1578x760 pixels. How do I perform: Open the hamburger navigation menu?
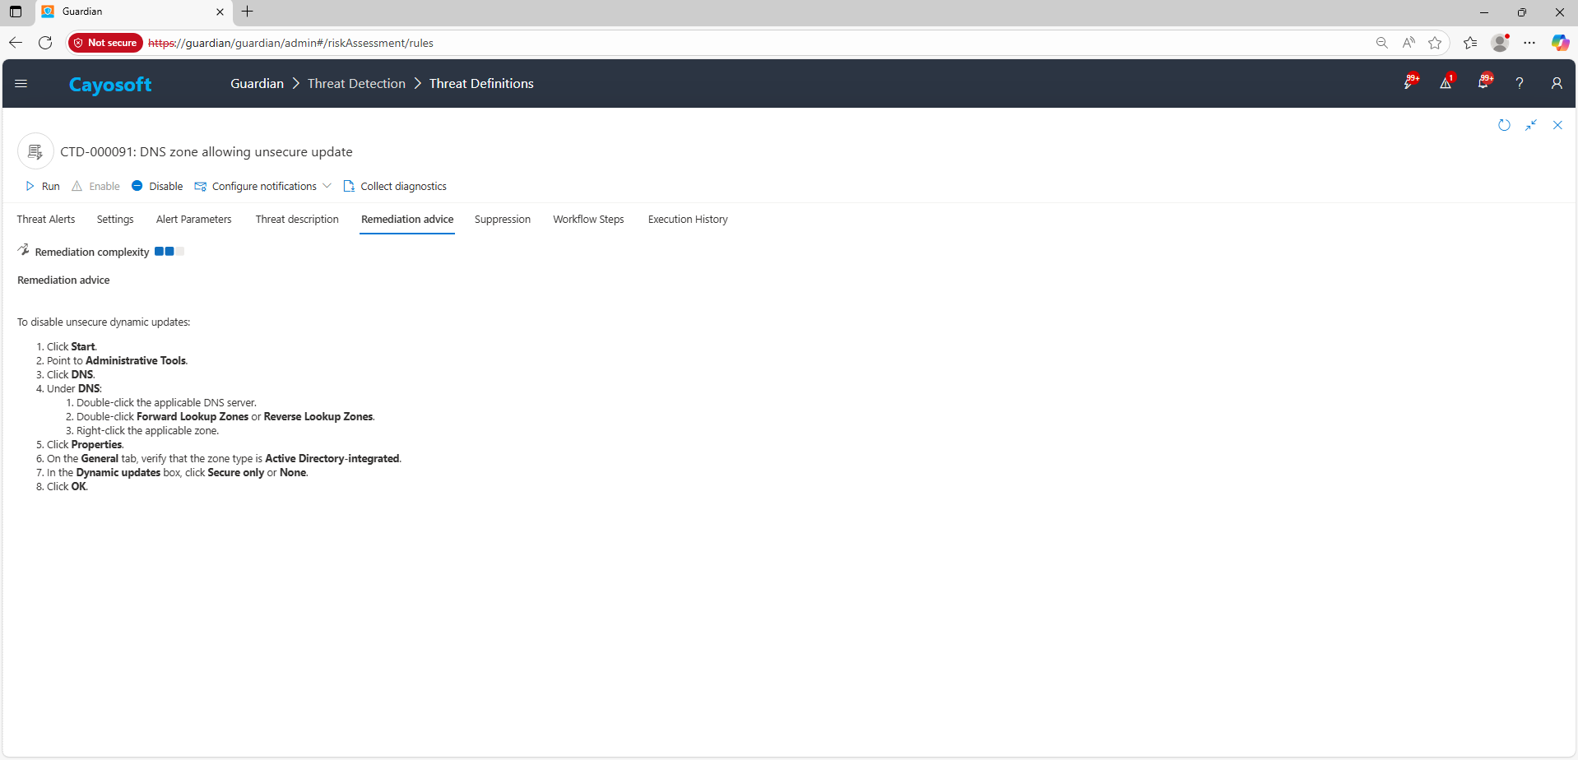tap(21, 83)
